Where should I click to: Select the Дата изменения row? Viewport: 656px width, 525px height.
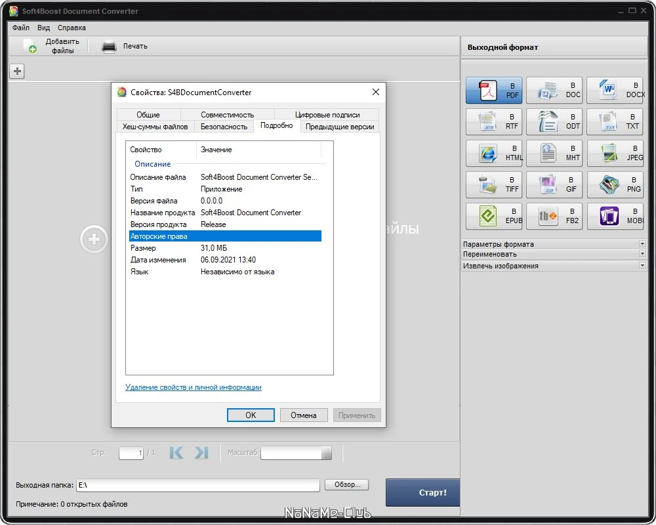tap(225, 260)
